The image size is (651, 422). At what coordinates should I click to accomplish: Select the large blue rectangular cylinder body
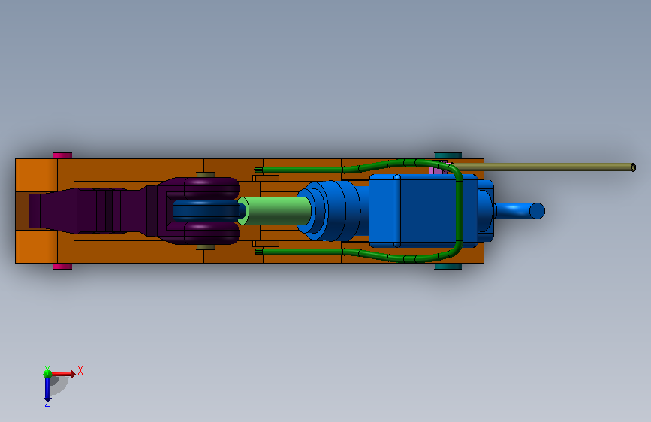pos(423,211)
